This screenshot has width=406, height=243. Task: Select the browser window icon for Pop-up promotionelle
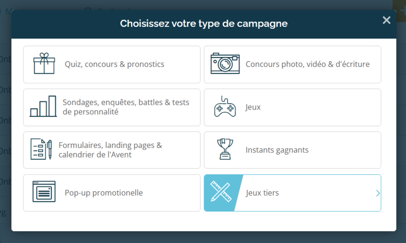pyautogui.click(x=43, y=193)
